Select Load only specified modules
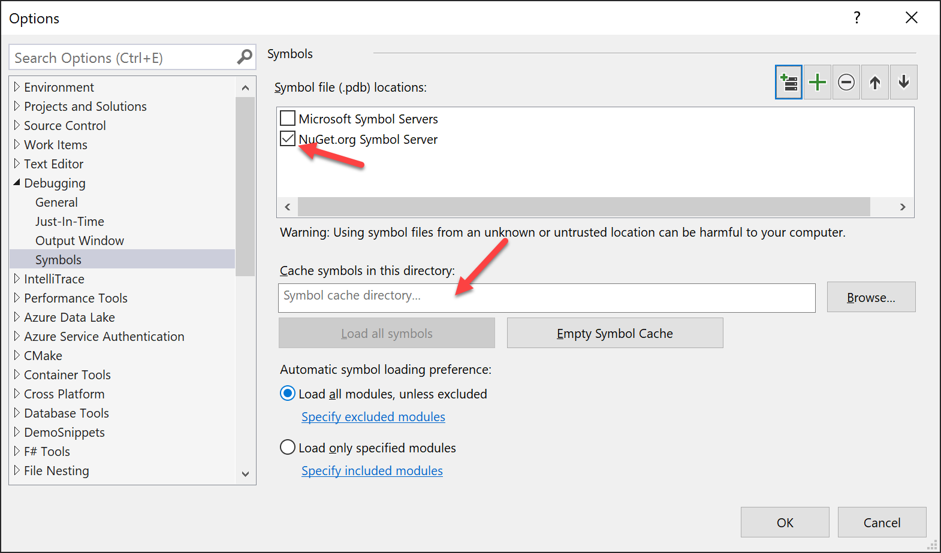 [288, 448]
